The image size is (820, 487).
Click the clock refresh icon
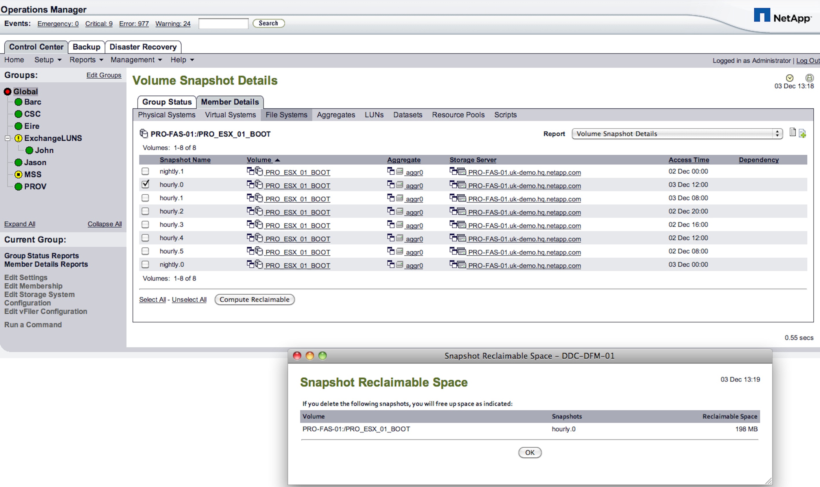click(789, 78)
